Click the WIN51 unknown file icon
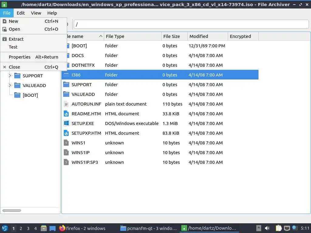 (66, 143)
